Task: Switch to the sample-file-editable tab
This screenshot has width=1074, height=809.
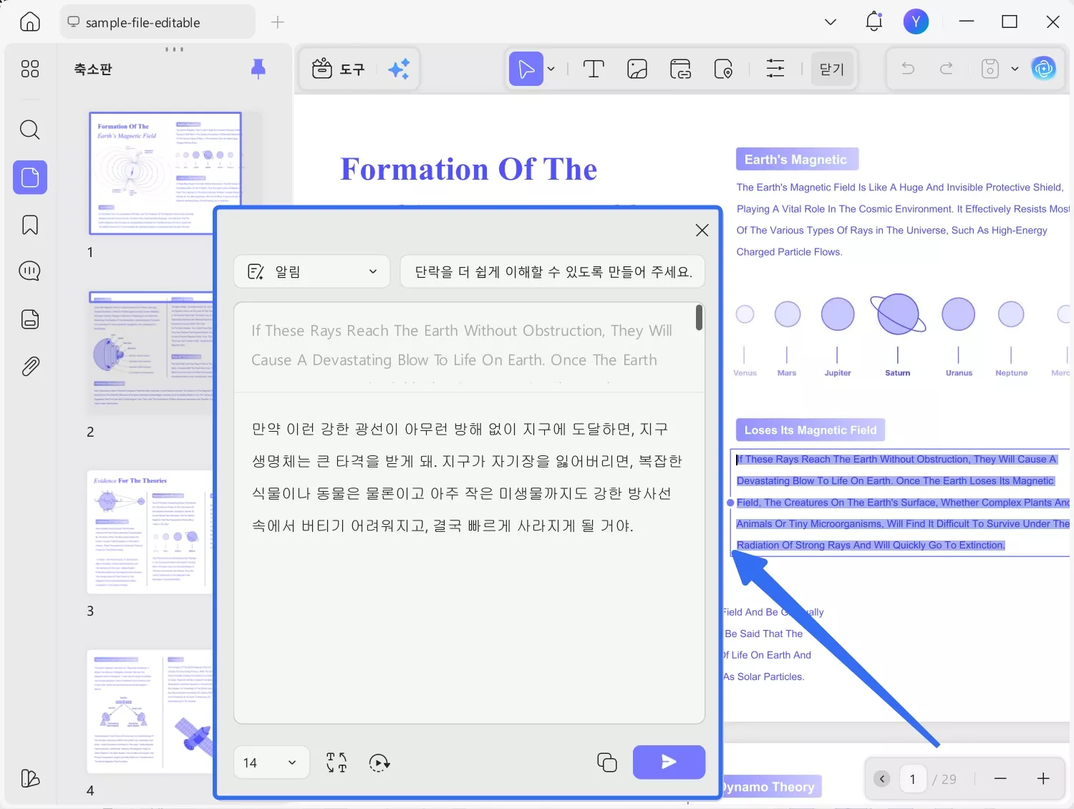Action: tap(156, 21)
